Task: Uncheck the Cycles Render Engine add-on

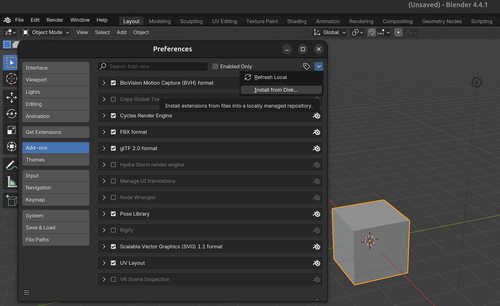Action: point(113,116)
